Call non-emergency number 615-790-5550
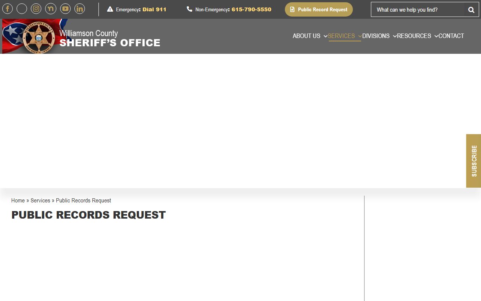 click(x=251, y=9)
